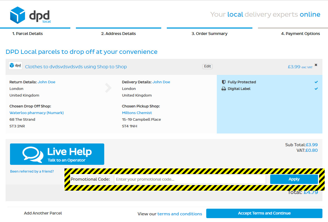Viewport: 328px width, 222px height.
Task: Click the Fully Protected shield icon
Action: click(x=223, y=82)
